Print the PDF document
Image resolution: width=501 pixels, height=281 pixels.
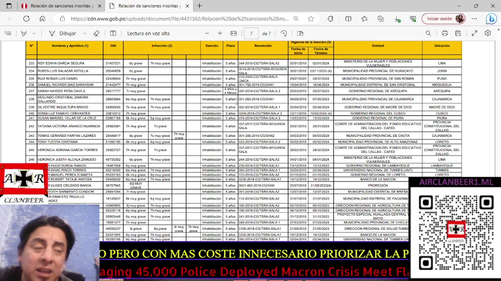tap(445, 34)
